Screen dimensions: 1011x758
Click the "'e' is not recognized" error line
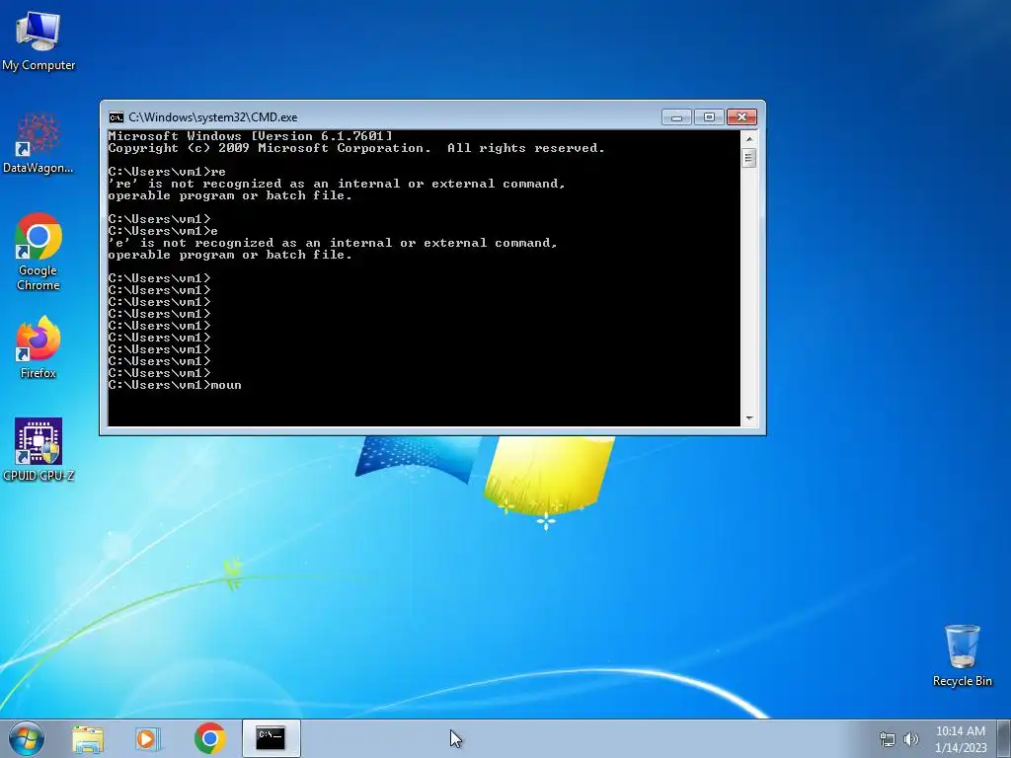click(333, 243)
